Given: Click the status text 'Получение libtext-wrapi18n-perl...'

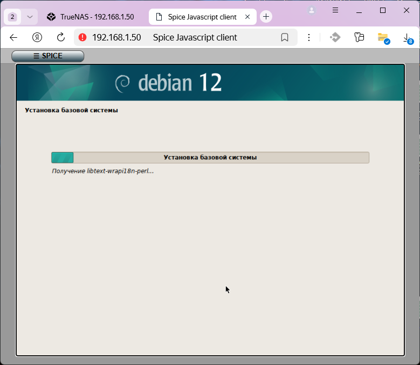Looking at the screenshot, I should (103, 171).
